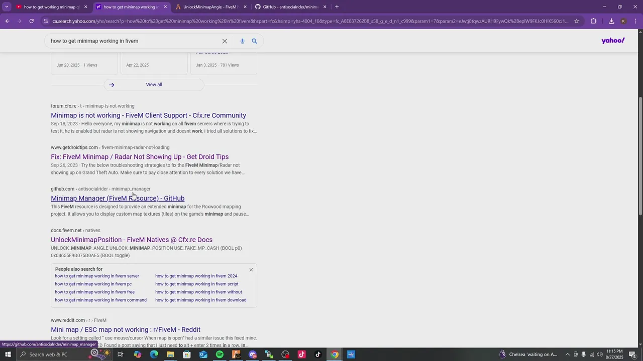The height and width of the screenshot is (361, 643).
Task: Open Copilot from taskbar
Action: click(138, 354)
